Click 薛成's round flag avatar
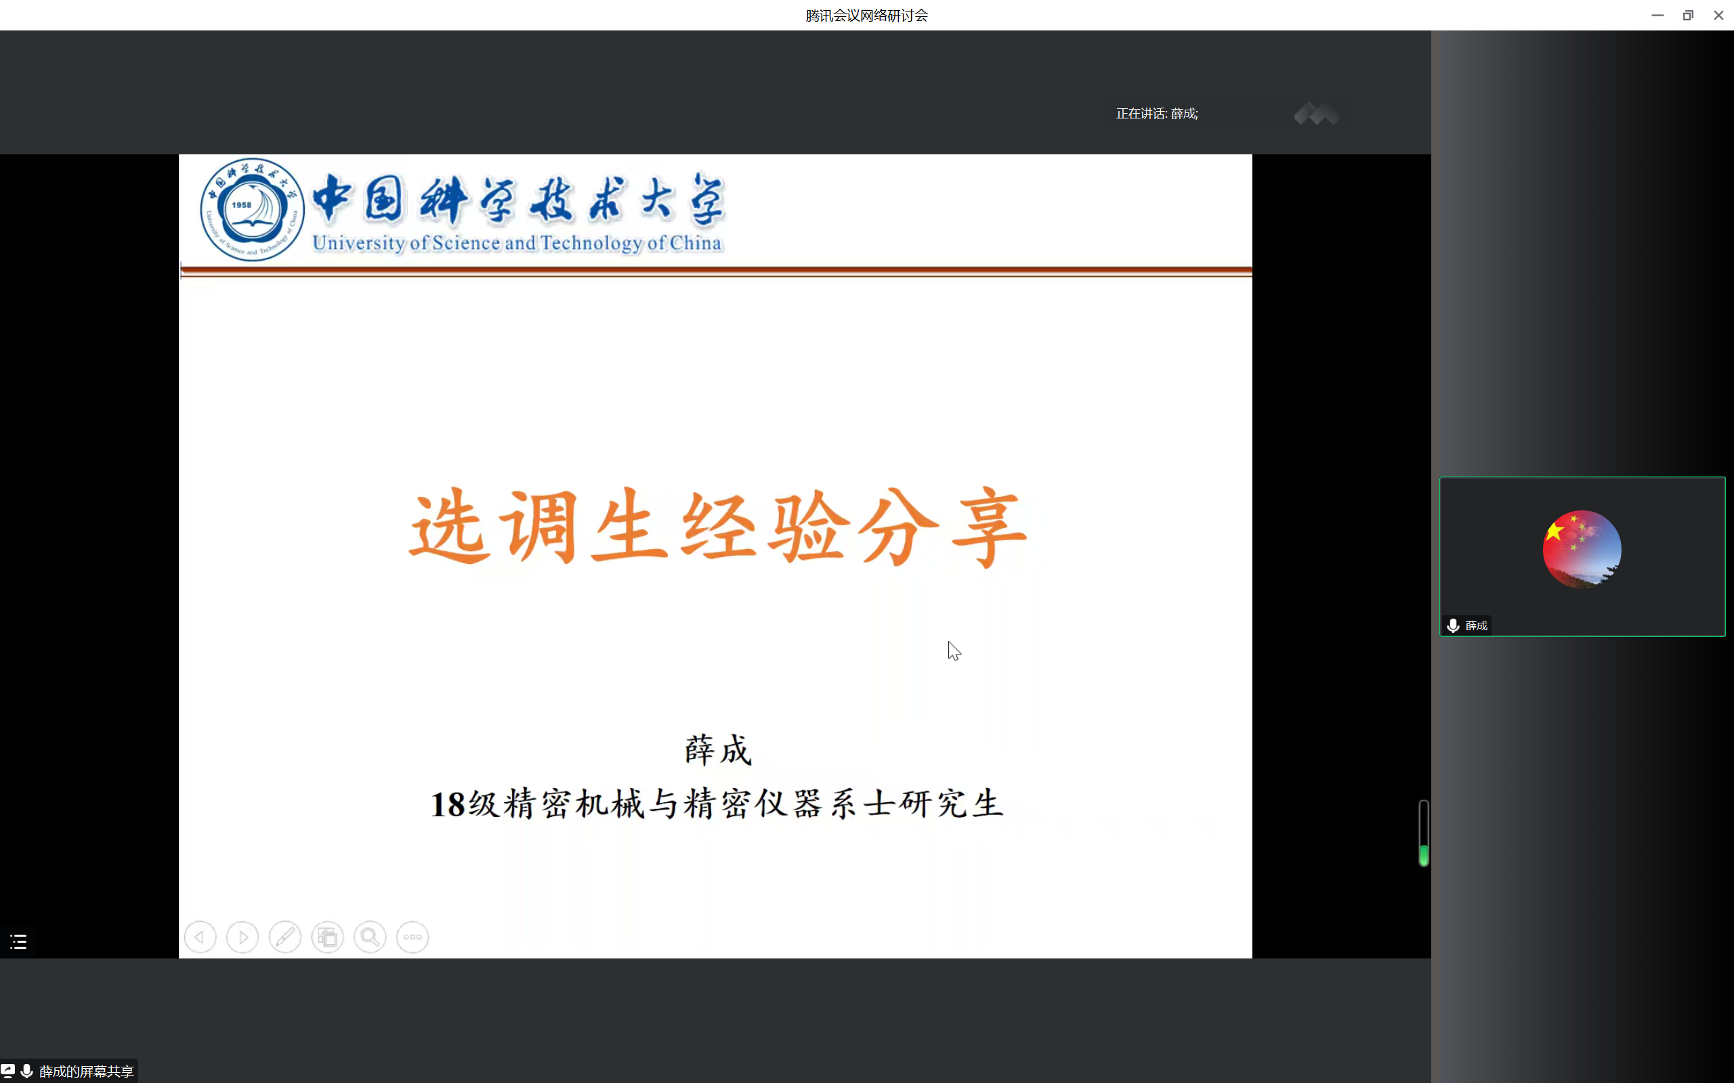 tap(1582, 550)
